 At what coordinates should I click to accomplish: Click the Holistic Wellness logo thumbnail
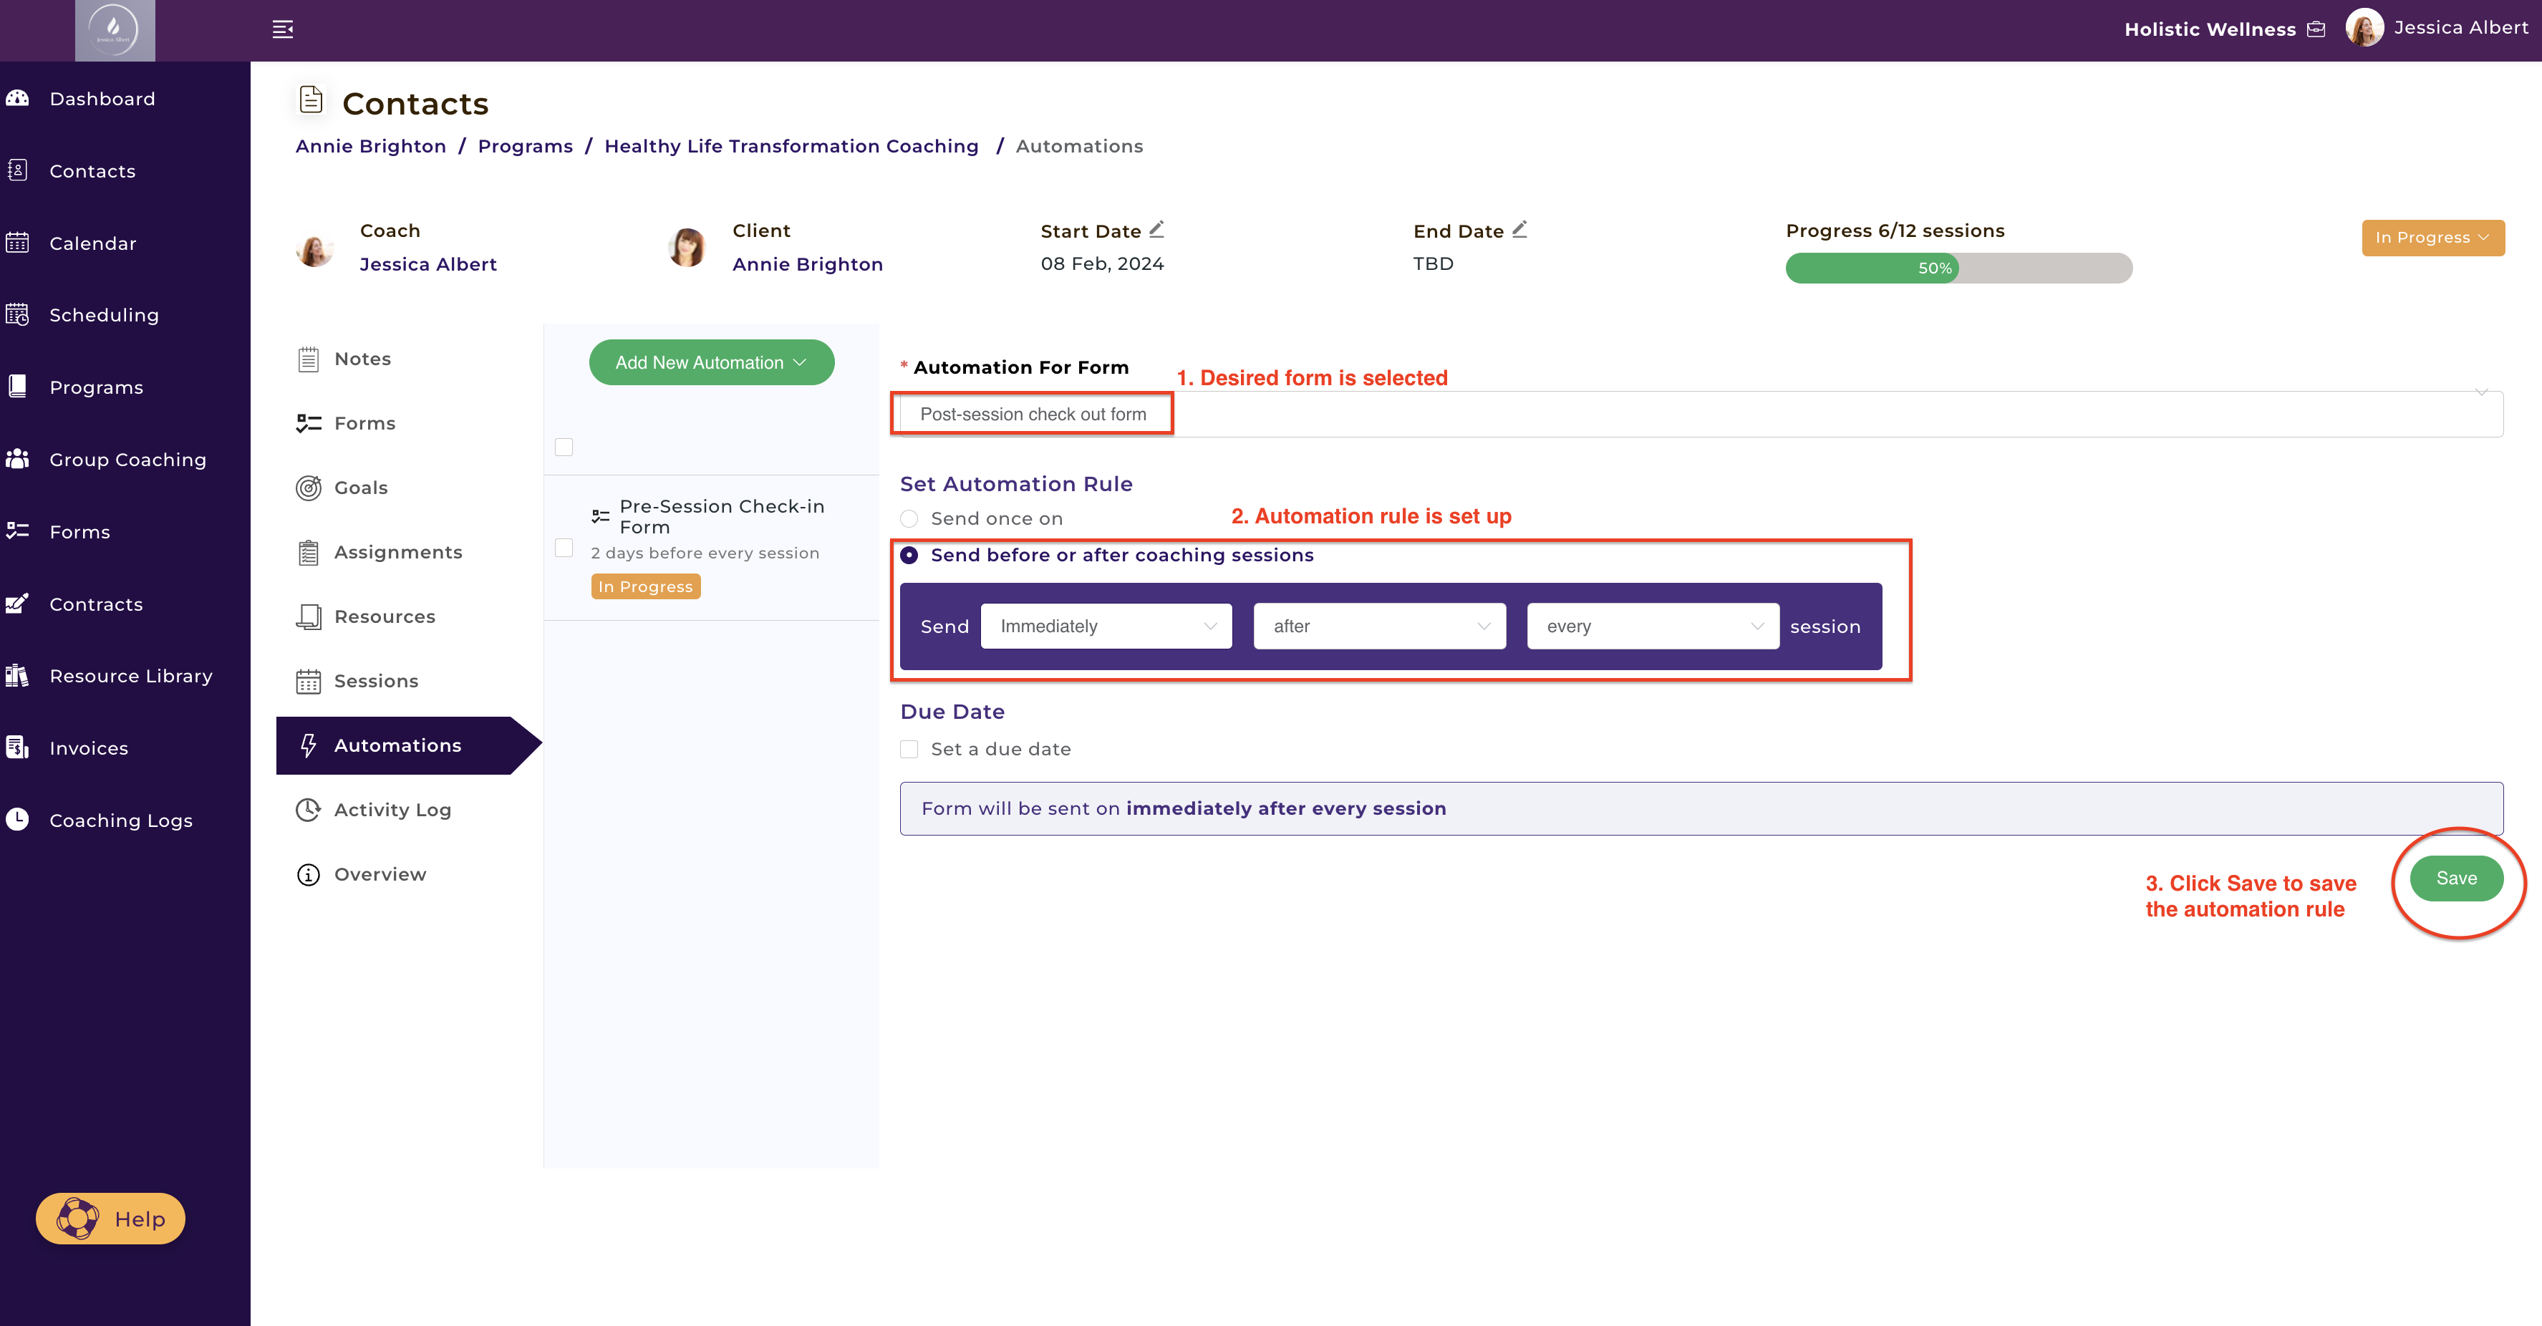[x=115, y=31]
